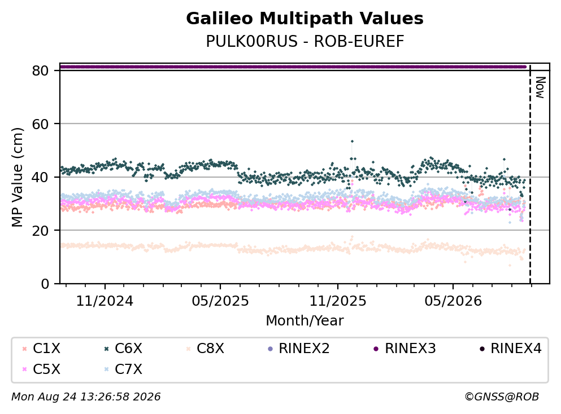
Task: Click the RINEX2 legend dot
Action: (271, 349)
